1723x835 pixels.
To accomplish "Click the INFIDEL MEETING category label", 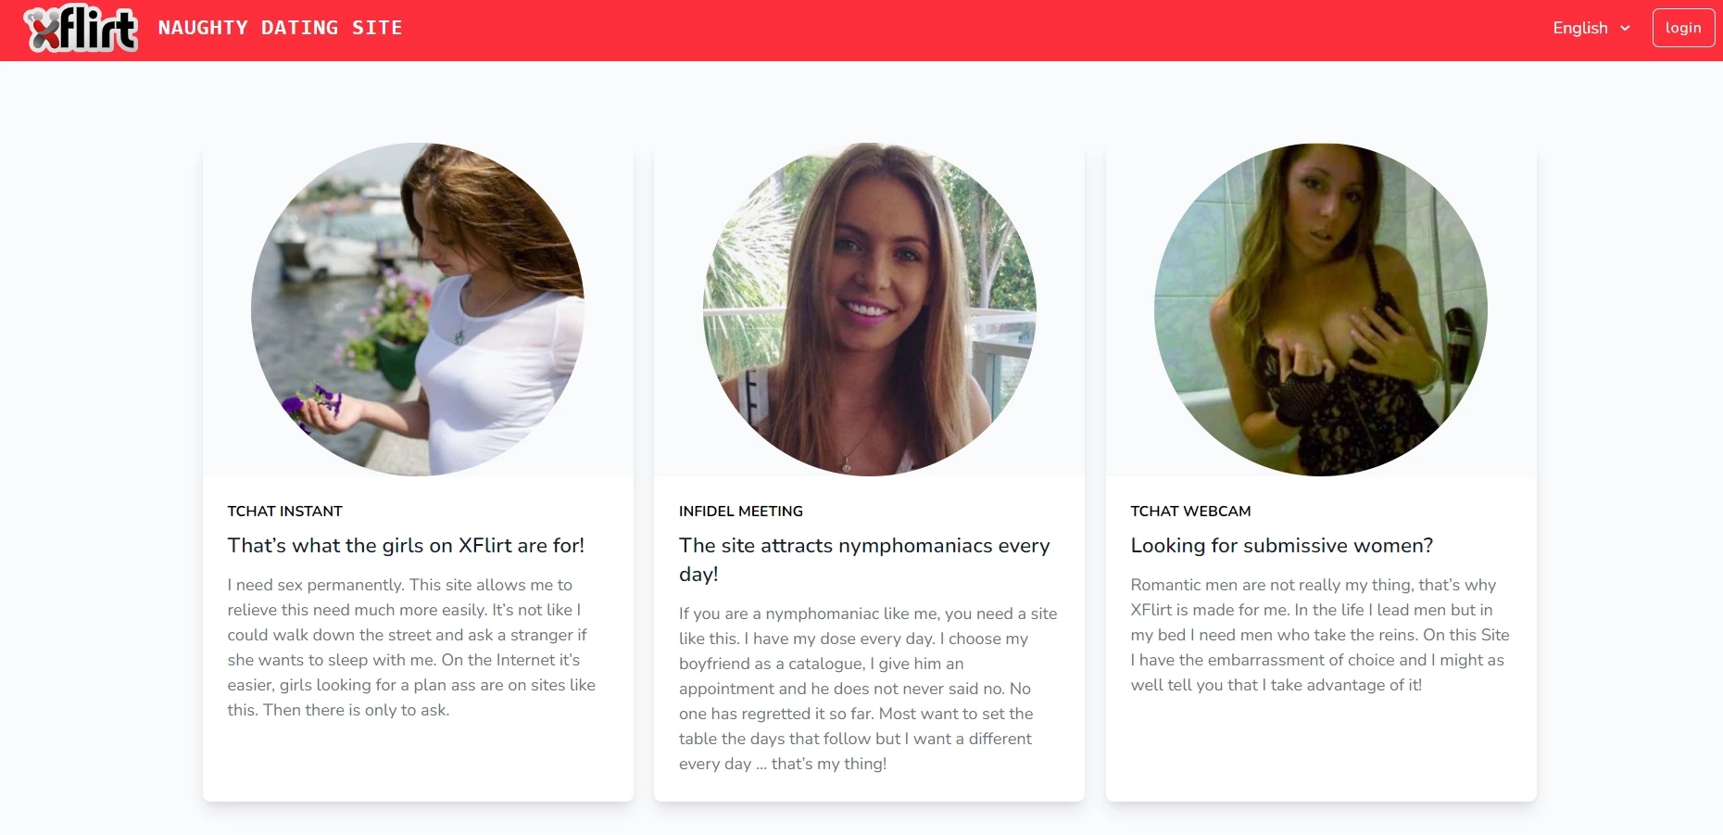I will [x=741, y=511].
